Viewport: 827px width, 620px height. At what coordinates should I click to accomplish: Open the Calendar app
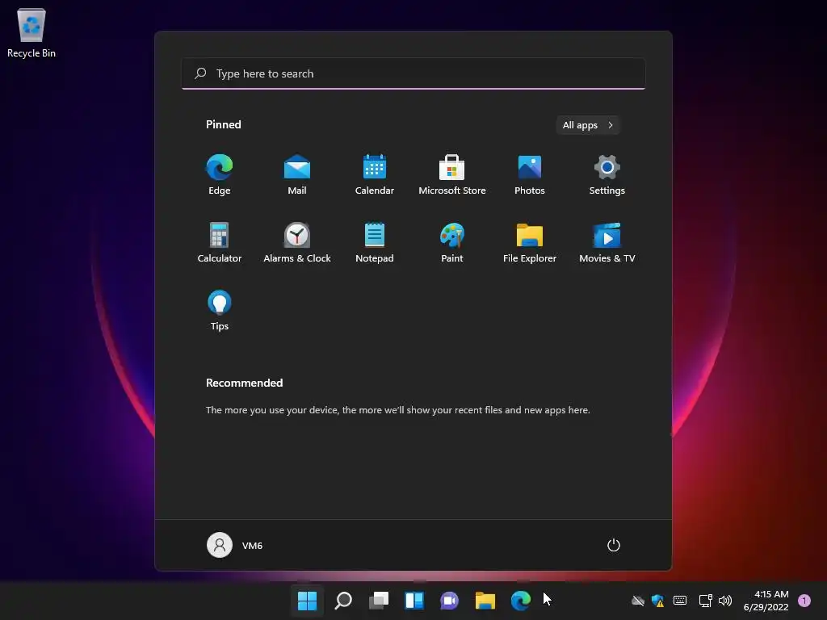pyautogui.click(x=375, y=174)
